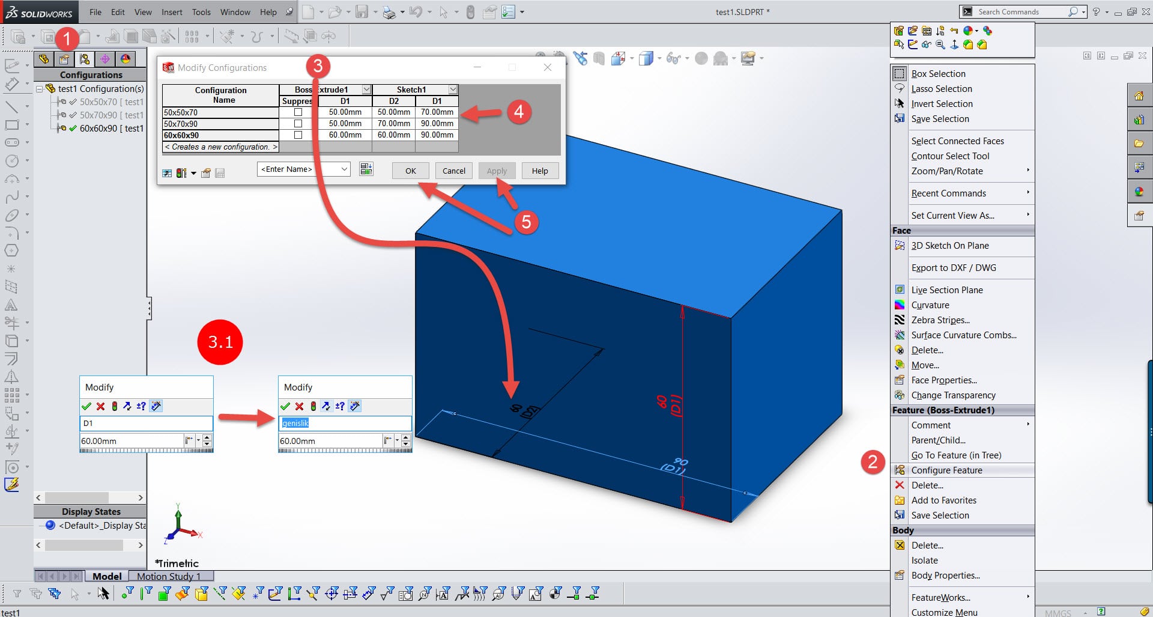Viewport: 1153px width, 617px height.
Task: Click the PropertyManager tab icon
Action: click(64, 59)
